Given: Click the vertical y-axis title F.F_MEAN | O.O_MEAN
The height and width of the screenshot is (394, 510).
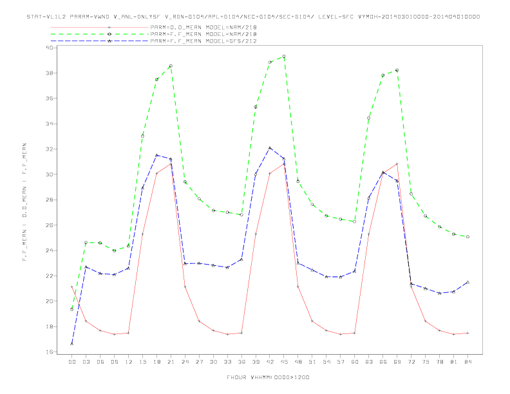Looking at the screenshot, I should click(x=24, y=202).
